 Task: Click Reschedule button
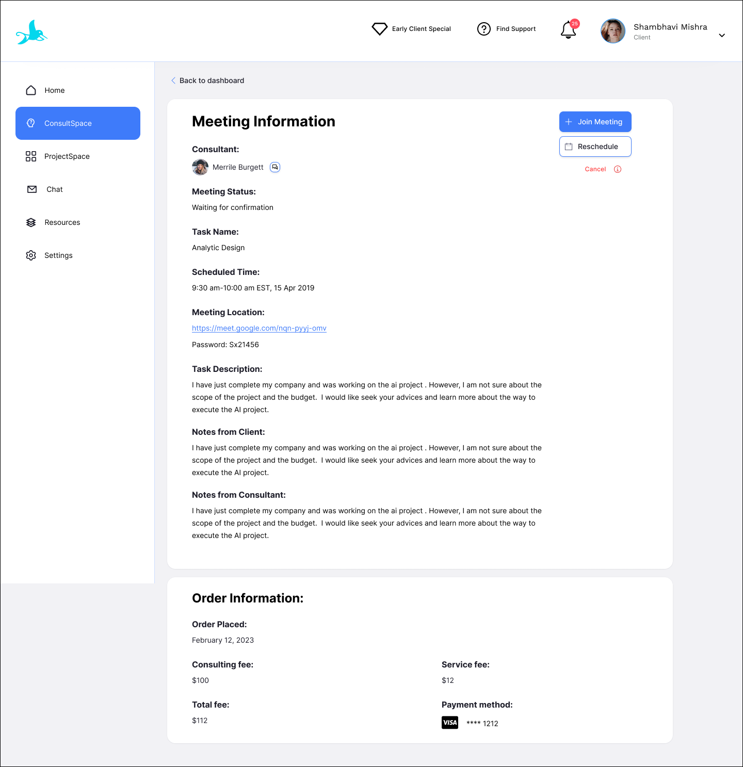coord(595,146)
